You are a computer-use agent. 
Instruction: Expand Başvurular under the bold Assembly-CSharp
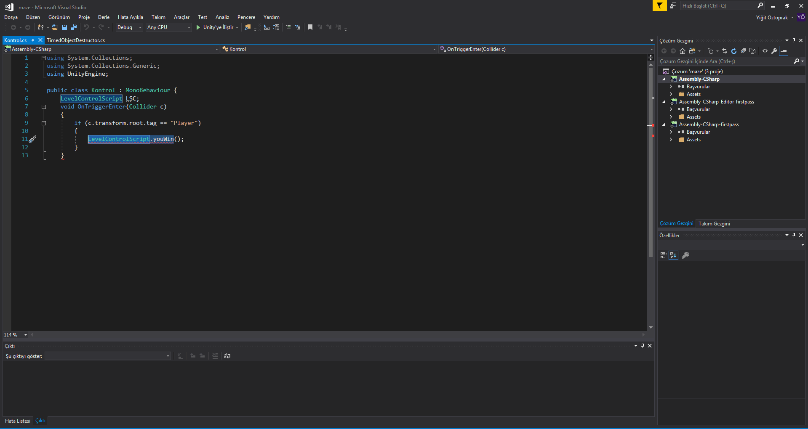(671, 87)
